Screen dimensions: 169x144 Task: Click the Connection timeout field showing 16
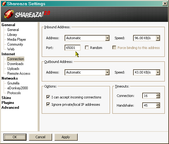coord(149,96)
